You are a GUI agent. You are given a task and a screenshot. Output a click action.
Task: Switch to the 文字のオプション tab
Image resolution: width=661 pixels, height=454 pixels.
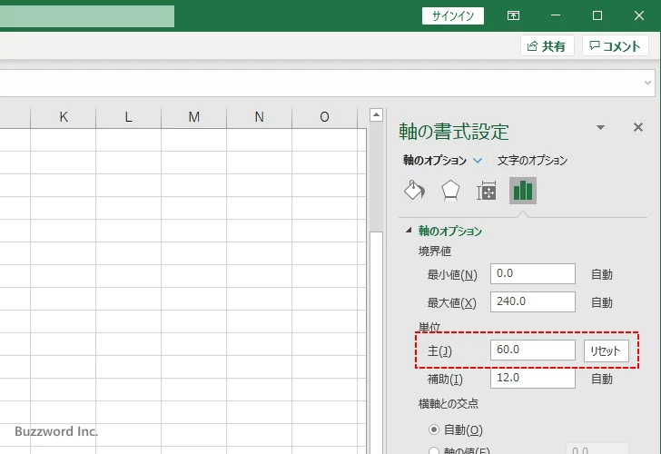point(532,161)
